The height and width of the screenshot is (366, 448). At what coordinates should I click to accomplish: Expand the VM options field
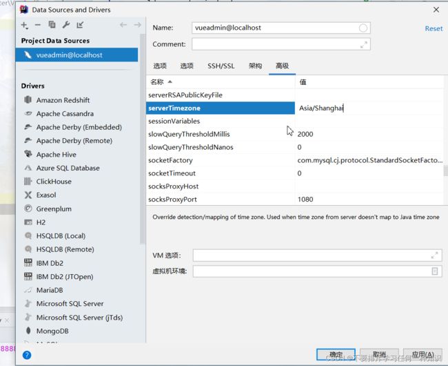(x=435, y=256)
